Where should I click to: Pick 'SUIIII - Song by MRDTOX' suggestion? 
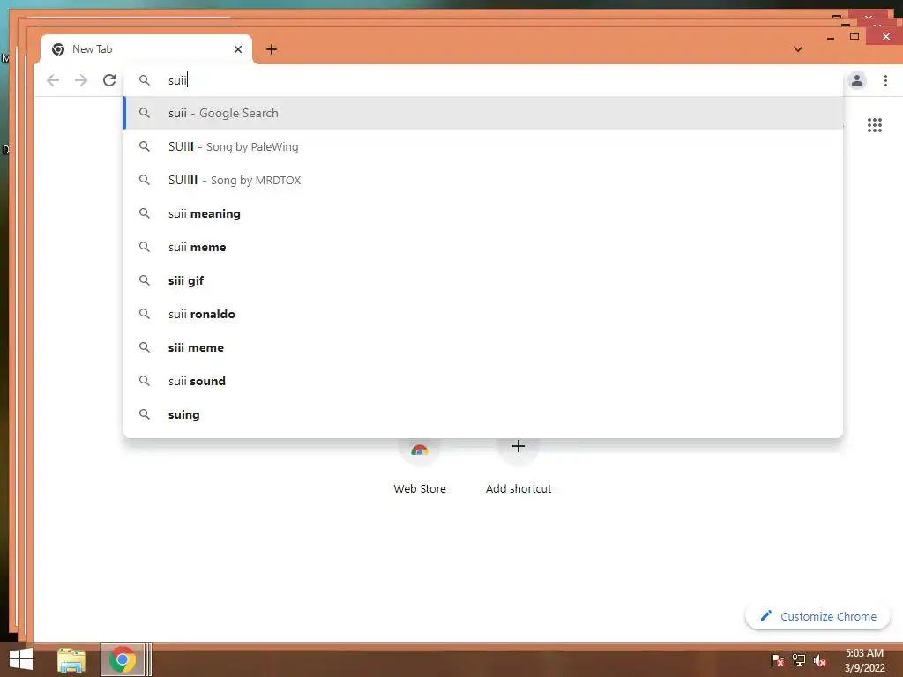483,180
